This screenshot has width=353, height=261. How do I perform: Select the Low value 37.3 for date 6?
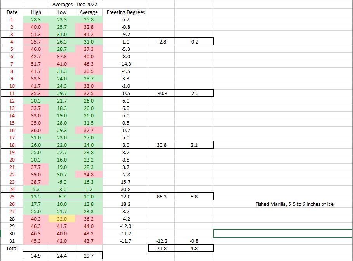coord(62,57)
